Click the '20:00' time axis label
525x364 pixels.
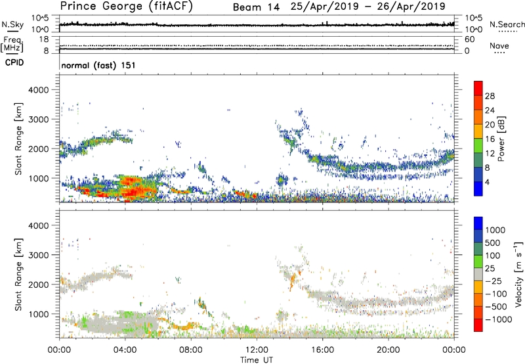pyautogui.click(x=388, y=350)
